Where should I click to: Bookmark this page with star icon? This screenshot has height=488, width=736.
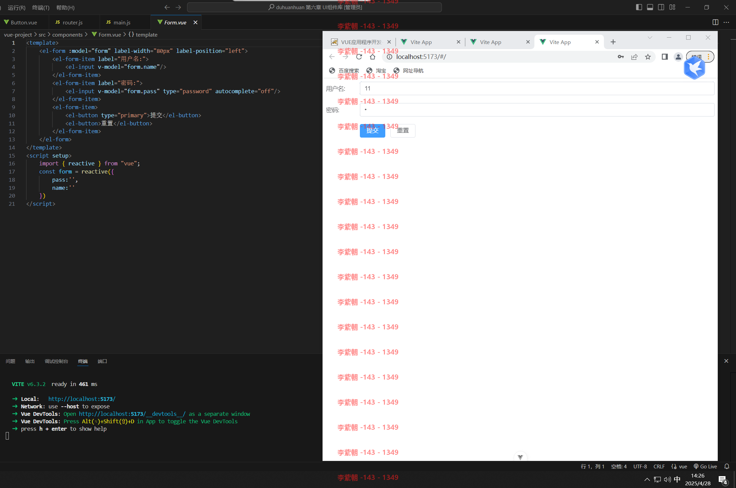coord(648,57)
